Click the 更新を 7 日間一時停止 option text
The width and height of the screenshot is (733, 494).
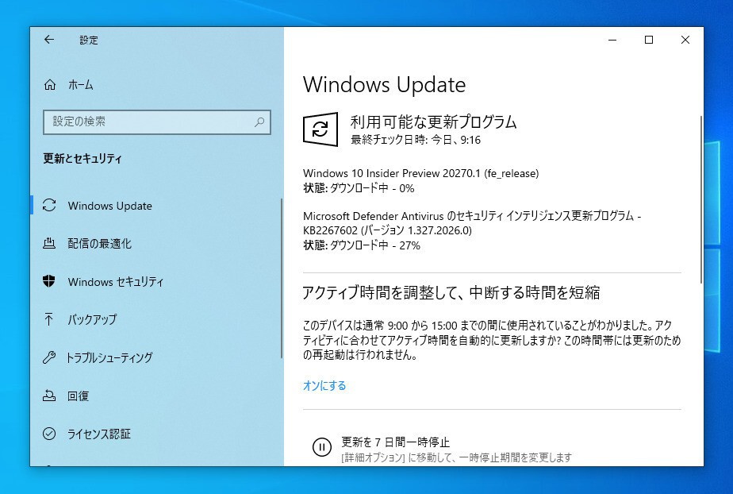(395, 442)
